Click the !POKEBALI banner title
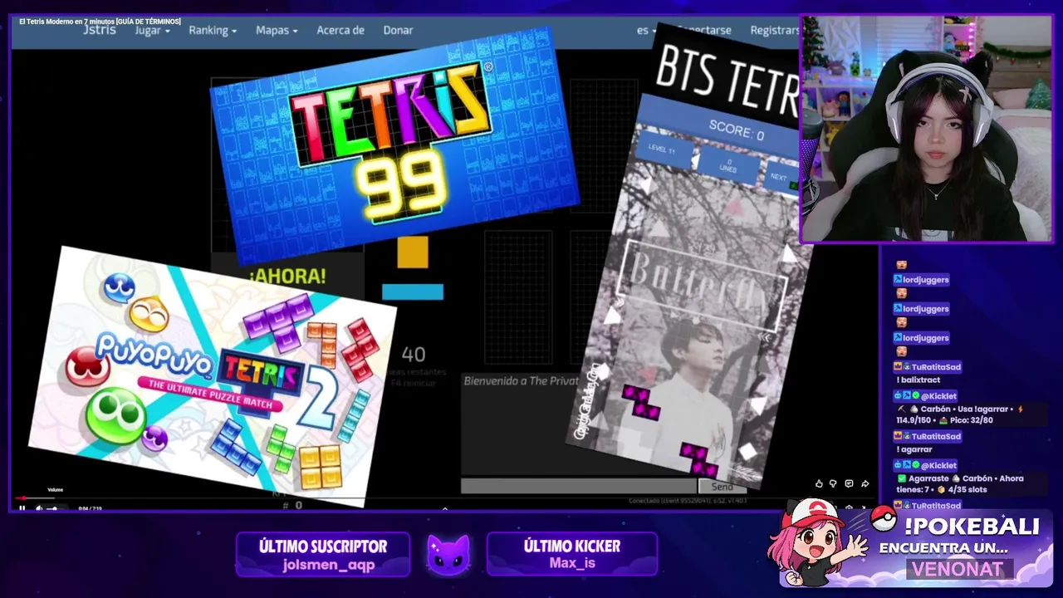 point(972,527)
